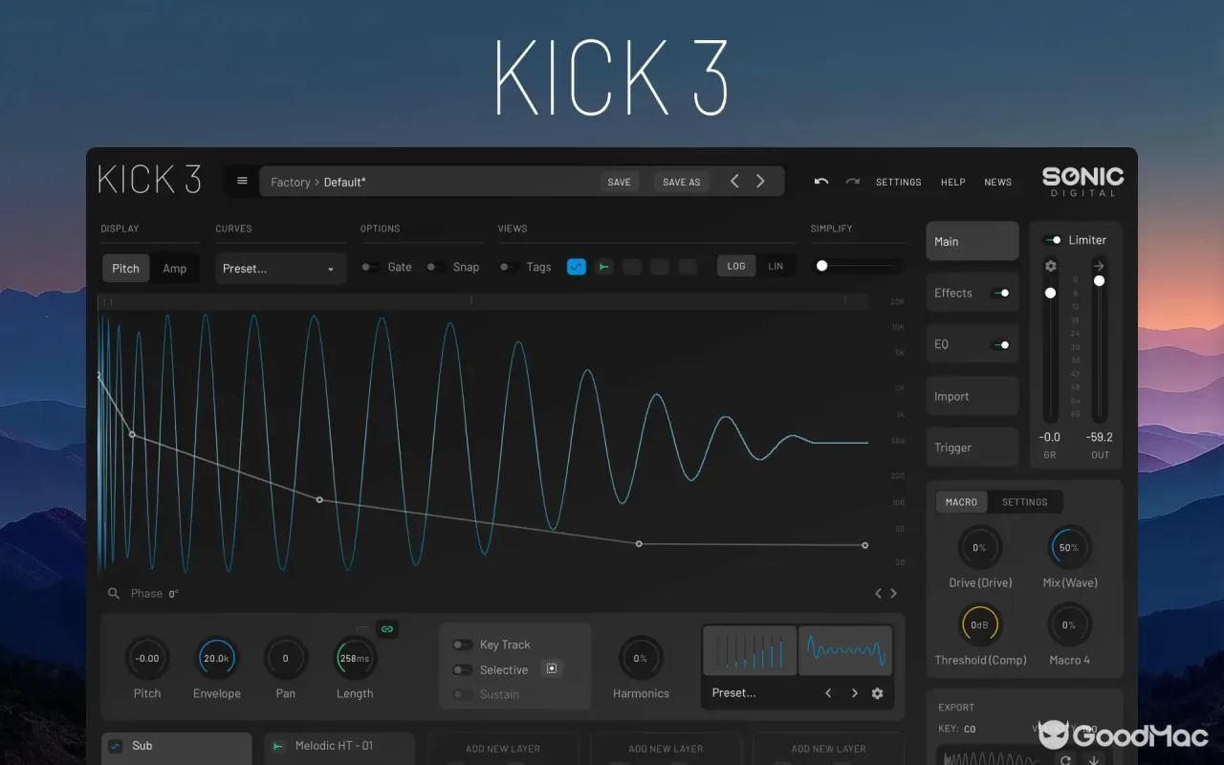Toggle the Sustain switch
Viewport: 1224px width, 765px height.
[x=463, y=694]
